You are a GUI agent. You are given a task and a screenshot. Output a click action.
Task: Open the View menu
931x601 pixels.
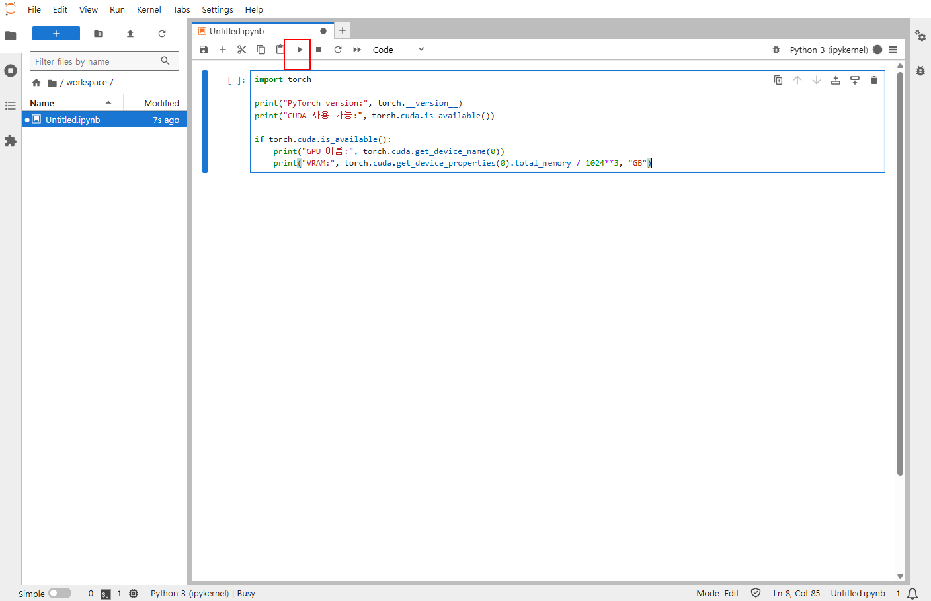point(89,9)
